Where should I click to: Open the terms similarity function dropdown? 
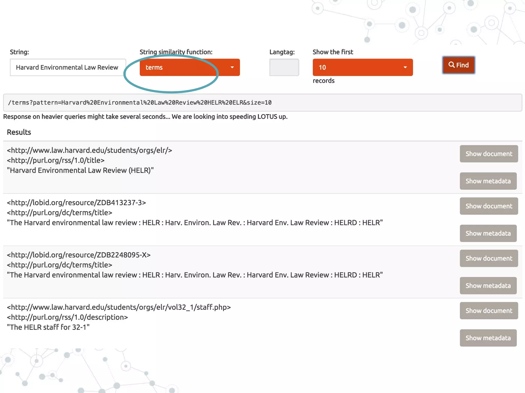pos(189,67)
